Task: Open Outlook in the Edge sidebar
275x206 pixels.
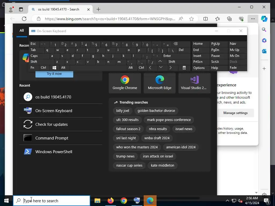Action: 264,51
